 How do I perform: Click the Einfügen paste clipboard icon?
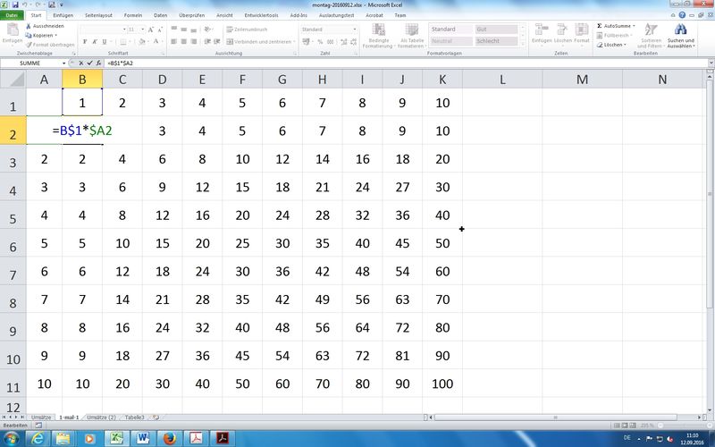click(13, 30)
